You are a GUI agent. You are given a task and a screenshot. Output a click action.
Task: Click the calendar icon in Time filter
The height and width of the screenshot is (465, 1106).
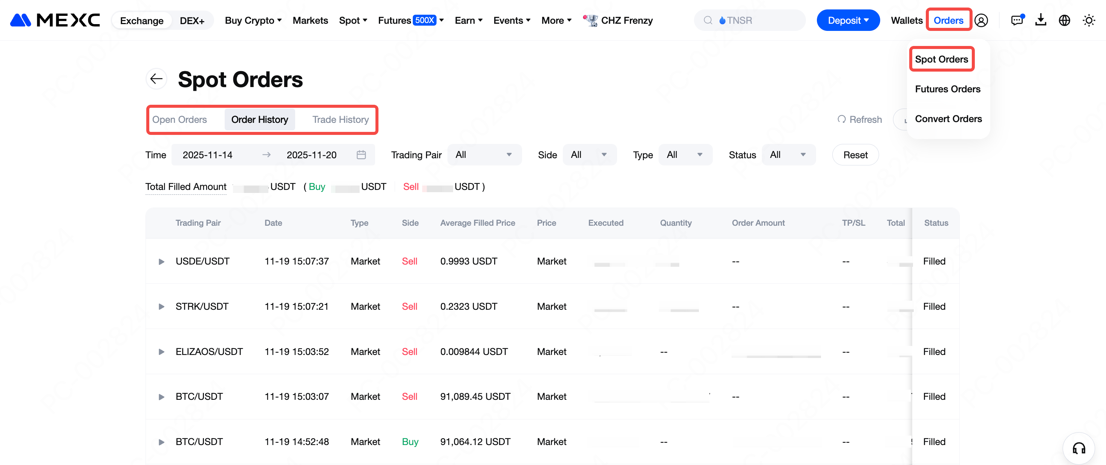tap(361, 154)
